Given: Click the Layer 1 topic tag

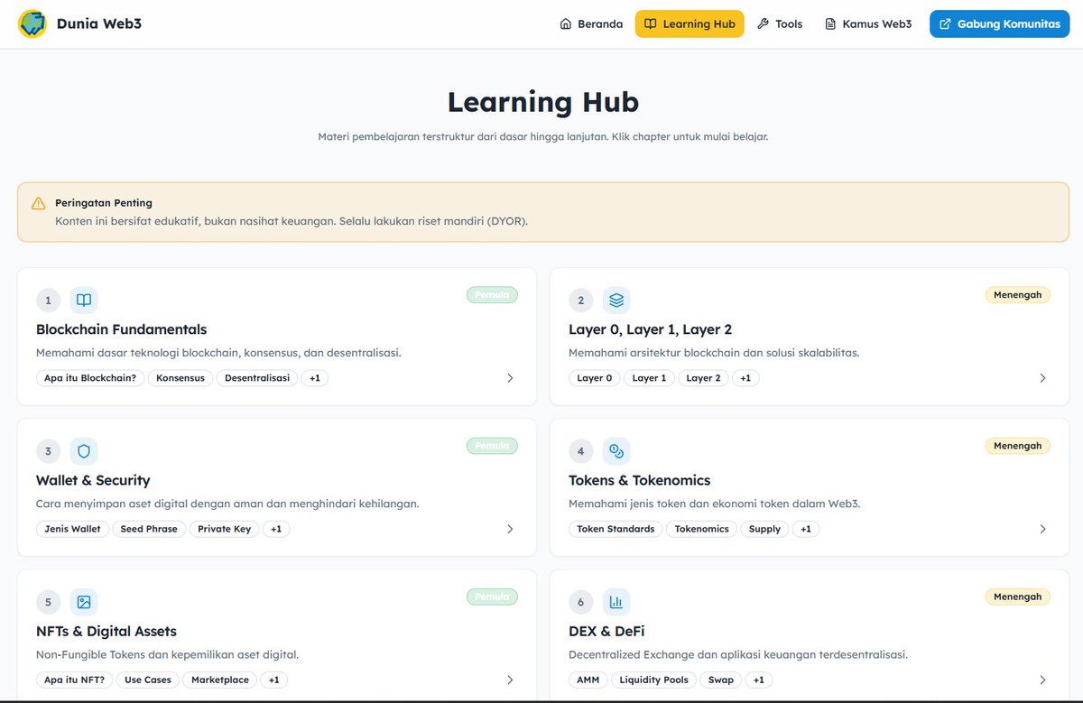Looking at the screenshot, I should point(649,378).
